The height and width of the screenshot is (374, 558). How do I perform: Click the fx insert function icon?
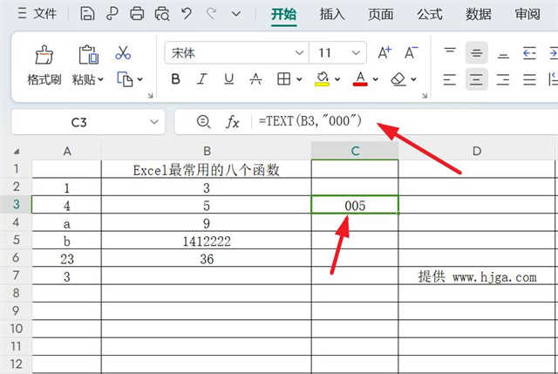[233, 122]
